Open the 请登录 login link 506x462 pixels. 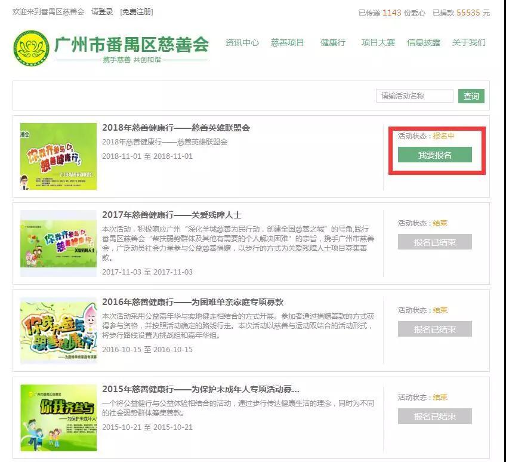coord(102,12)
